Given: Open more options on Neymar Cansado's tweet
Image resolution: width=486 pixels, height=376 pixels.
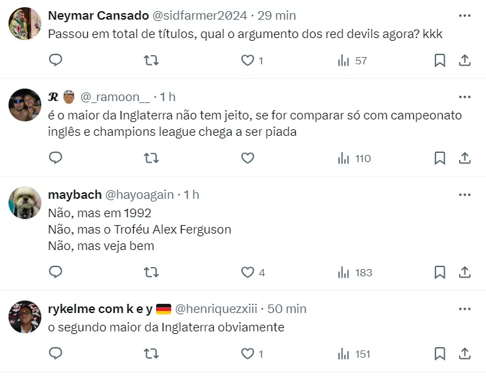Looking at the screenshot, I should click(464, 15).
